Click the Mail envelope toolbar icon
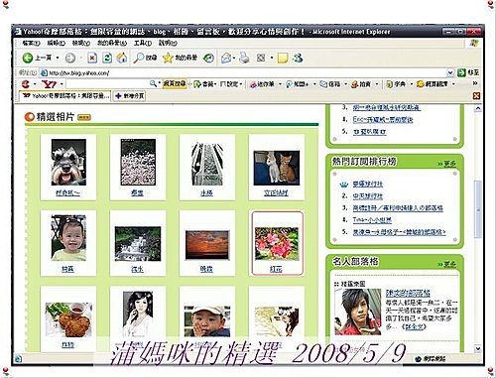 click(226, 59)
